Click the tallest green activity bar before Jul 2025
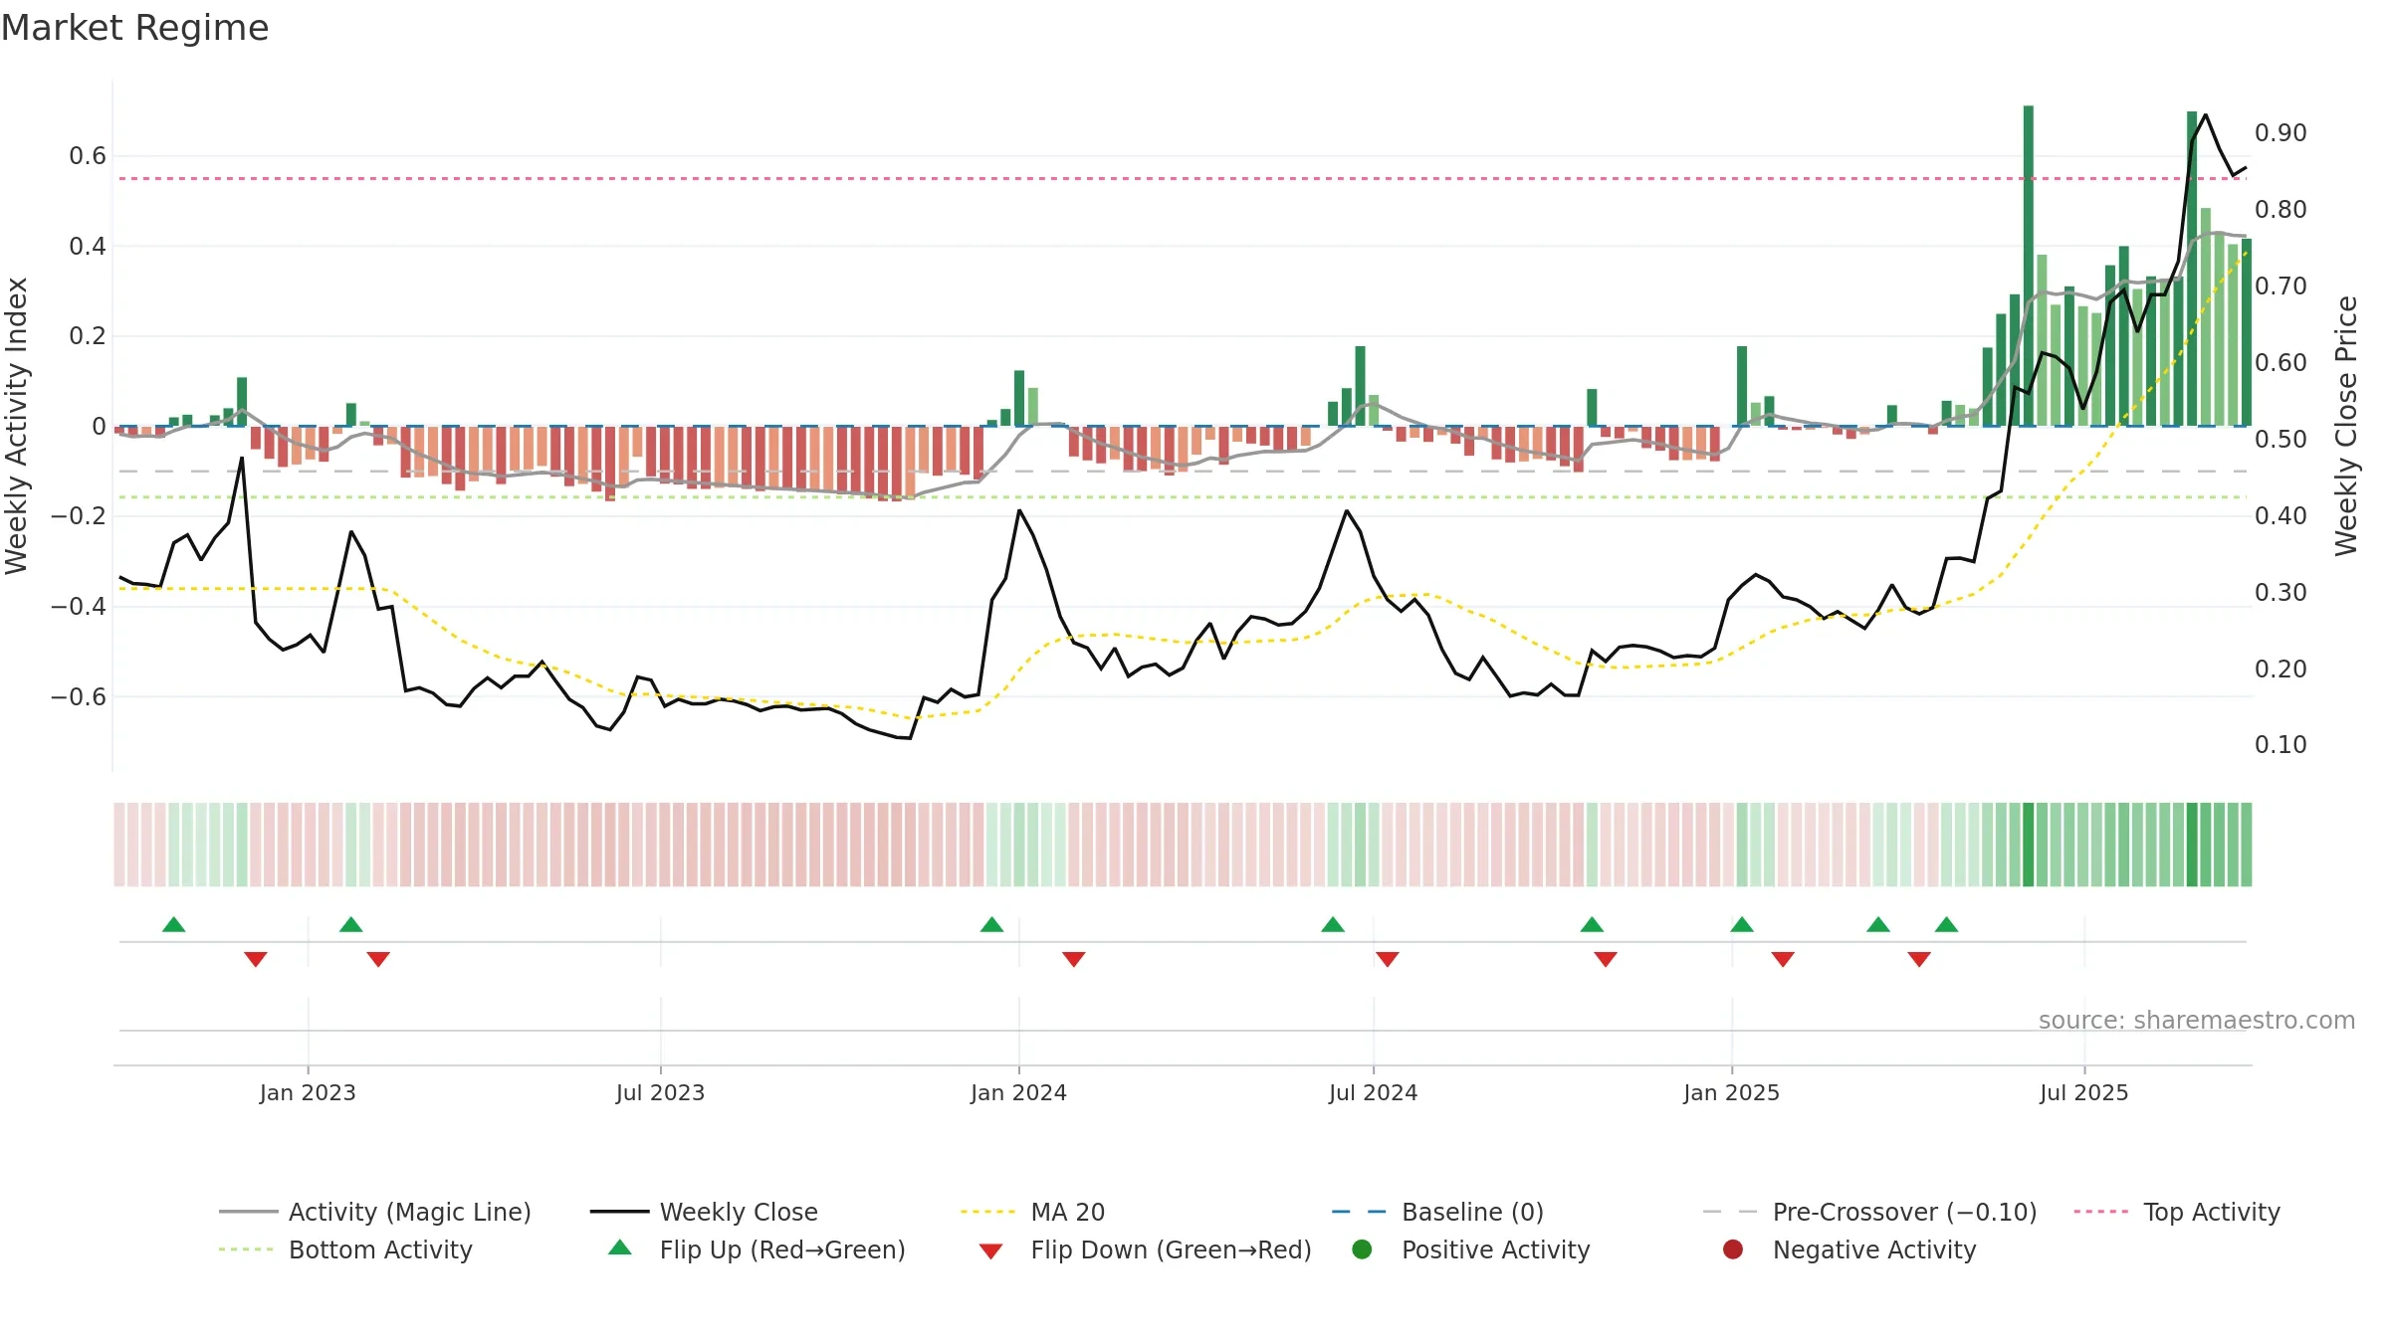Viewport: 2389px width, 1343px height. [2029, 266]
